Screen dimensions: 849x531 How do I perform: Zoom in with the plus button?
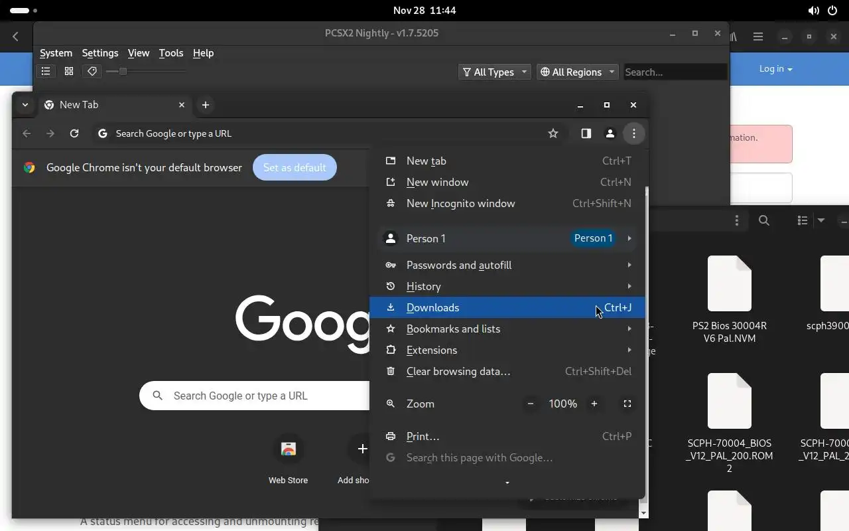(594, 404)
